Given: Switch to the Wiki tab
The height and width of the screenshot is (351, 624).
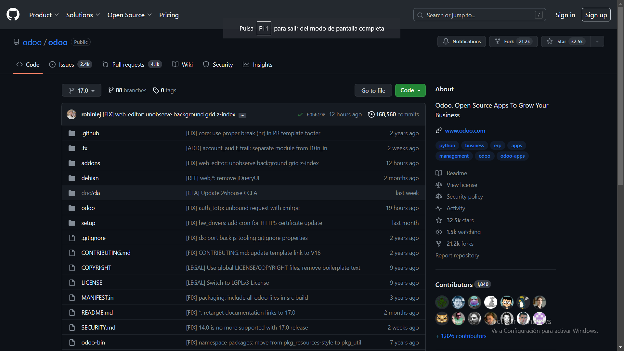Looking at the screenshot, I should pyautogui.click(x=182, y=64).
